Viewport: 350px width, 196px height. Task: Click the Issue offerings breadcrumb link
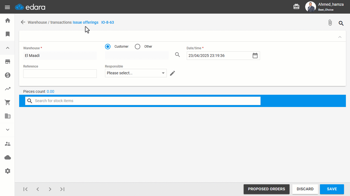pos(86,22)
